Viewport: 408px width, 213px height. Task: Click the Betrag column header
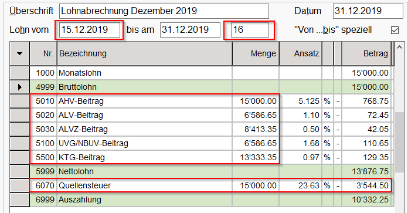click(x=366, y=53)
